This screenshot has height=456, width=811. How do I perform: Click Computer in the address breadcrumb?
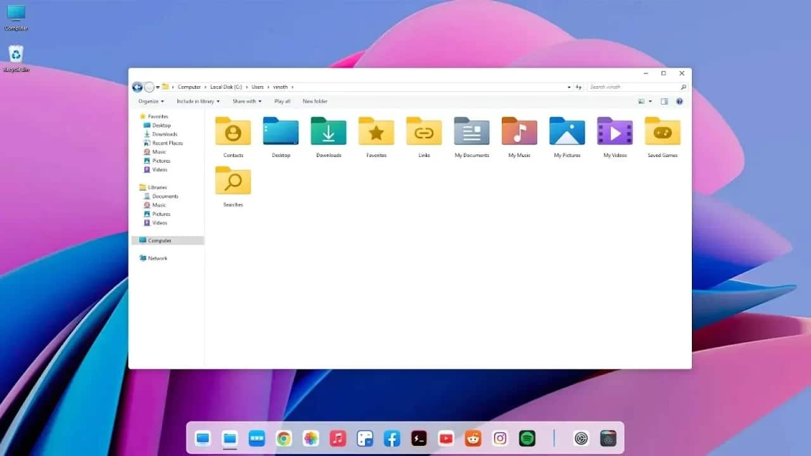pos(189,87)
